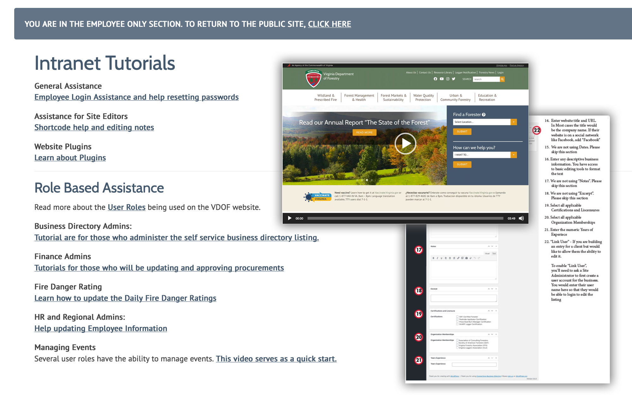Viewport: 632px width, 410px height.
Task: Click the Virginia Department of Forestry shield logo
Action: point(313,78)
